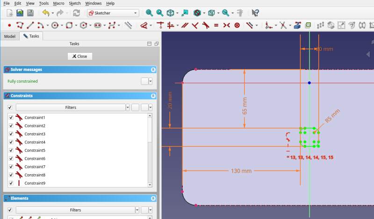Apply the parallel constraint

coord(185,25)
